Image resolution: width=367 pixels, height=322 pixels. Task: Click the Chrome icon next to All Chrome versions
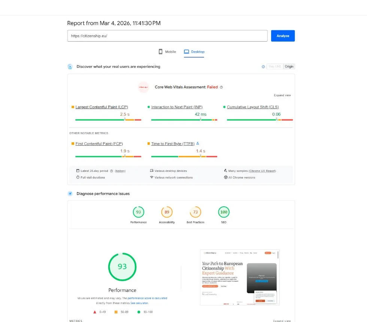coord(225,177)
